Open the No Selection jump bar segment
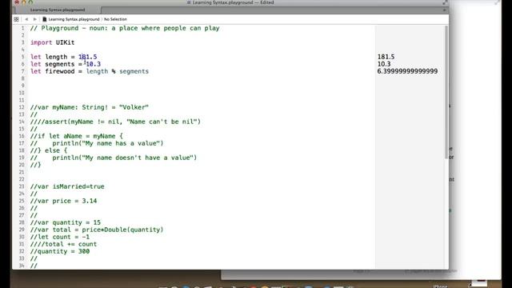Screen dimensions: 512x288 tap(115, 19)
